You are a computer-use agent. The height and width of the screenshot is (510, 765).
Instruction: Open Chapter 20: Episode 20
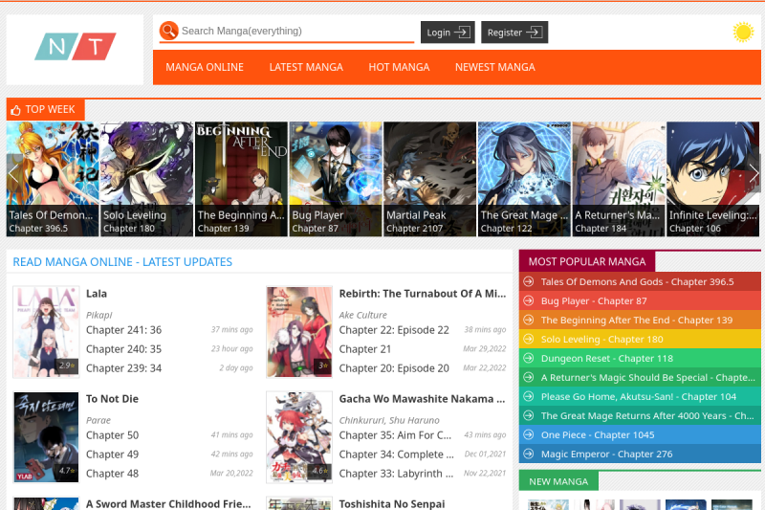click(x=394, y=368)
